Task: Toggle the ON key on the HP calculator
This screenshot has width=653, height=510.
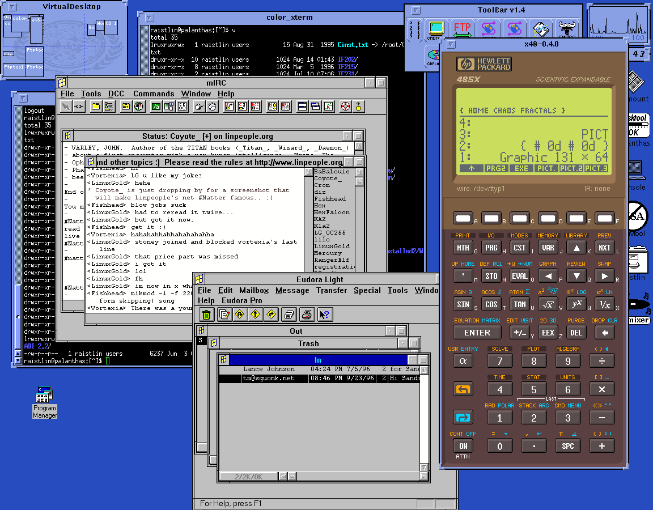Action: click(463, 446)
